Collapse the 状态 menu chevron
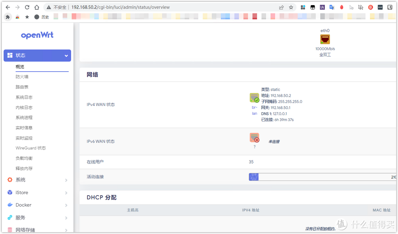This screenshot has width=398, height=234. click(x=66, y=56)
